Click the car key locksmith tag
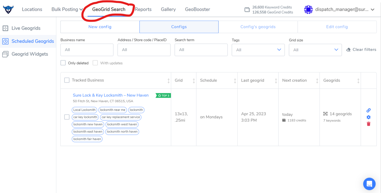The height and width of the screenshot is (193, 381). click(85, 117)
